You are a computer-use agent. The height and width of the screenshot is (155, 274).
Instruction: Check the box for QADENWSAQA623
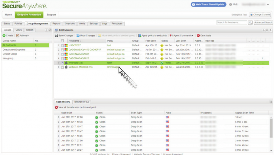(62, 59)
